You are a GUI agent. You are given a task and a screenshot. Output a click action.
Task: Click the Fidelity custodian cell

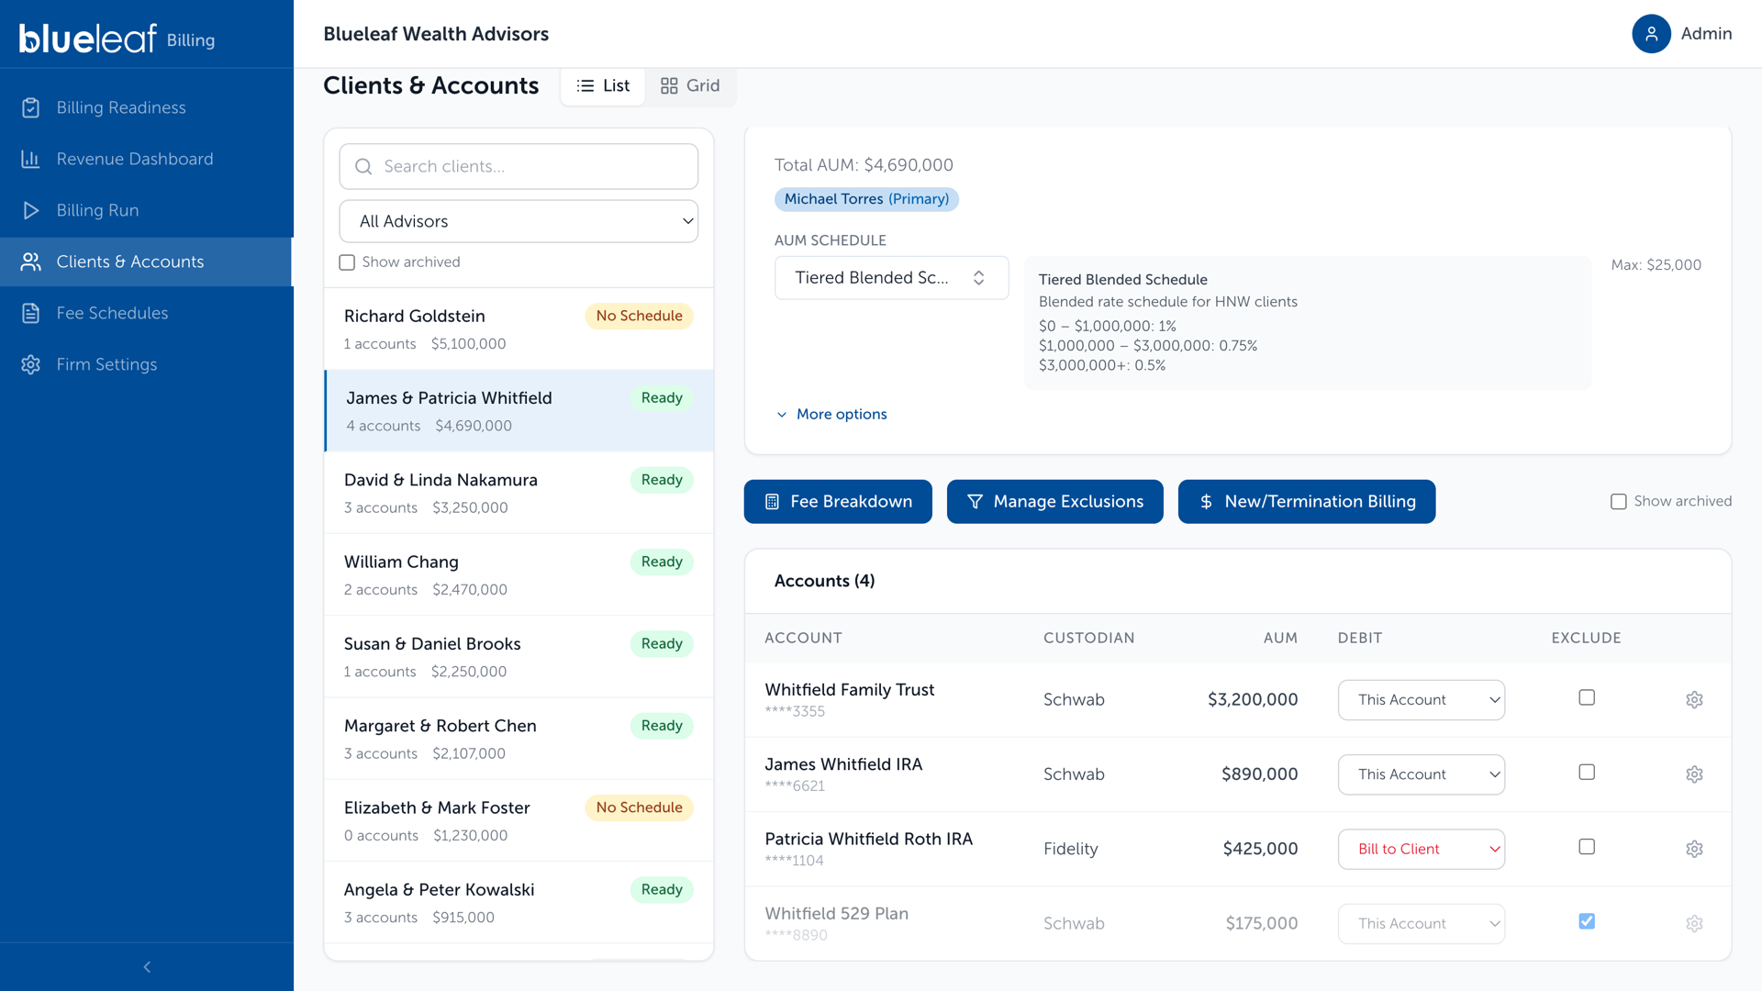(1070, 849)
